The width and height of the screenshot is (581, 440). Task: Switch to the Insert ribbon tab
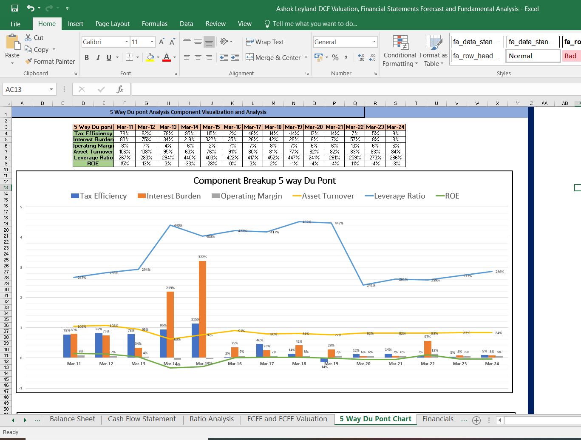coord(75,24)
